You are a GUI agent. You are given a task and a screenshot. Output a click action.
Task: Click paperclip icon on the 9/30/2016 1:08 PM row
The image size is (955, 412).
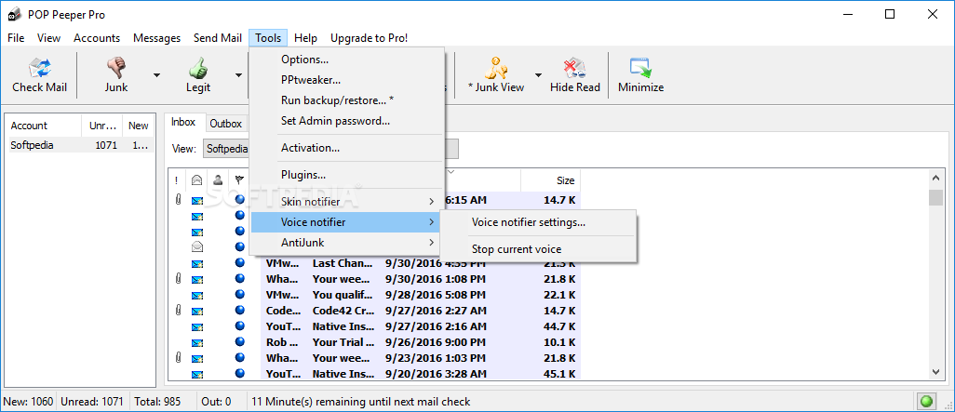click(x=178, y=279)
